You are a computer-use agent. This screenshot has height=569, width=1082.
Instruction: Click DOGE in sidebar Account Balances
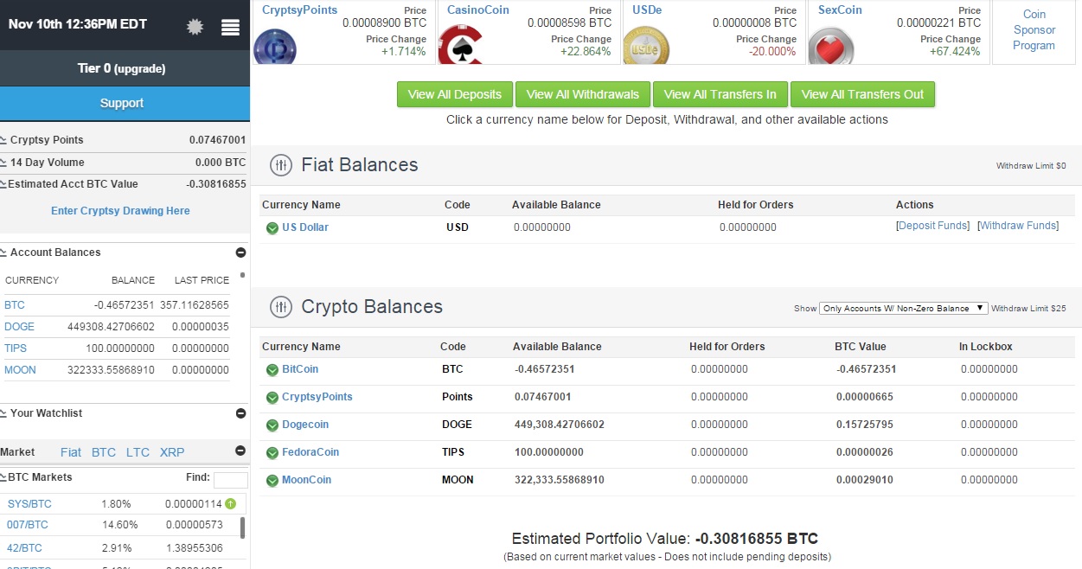(19, 327)
